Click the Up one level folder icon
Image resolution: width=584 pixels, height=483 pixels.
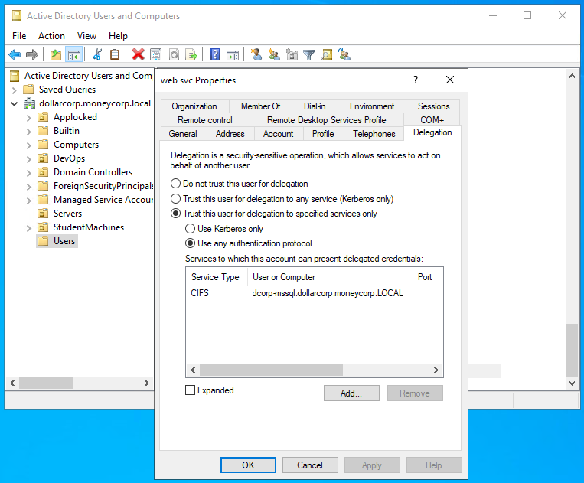coord(56,54)
